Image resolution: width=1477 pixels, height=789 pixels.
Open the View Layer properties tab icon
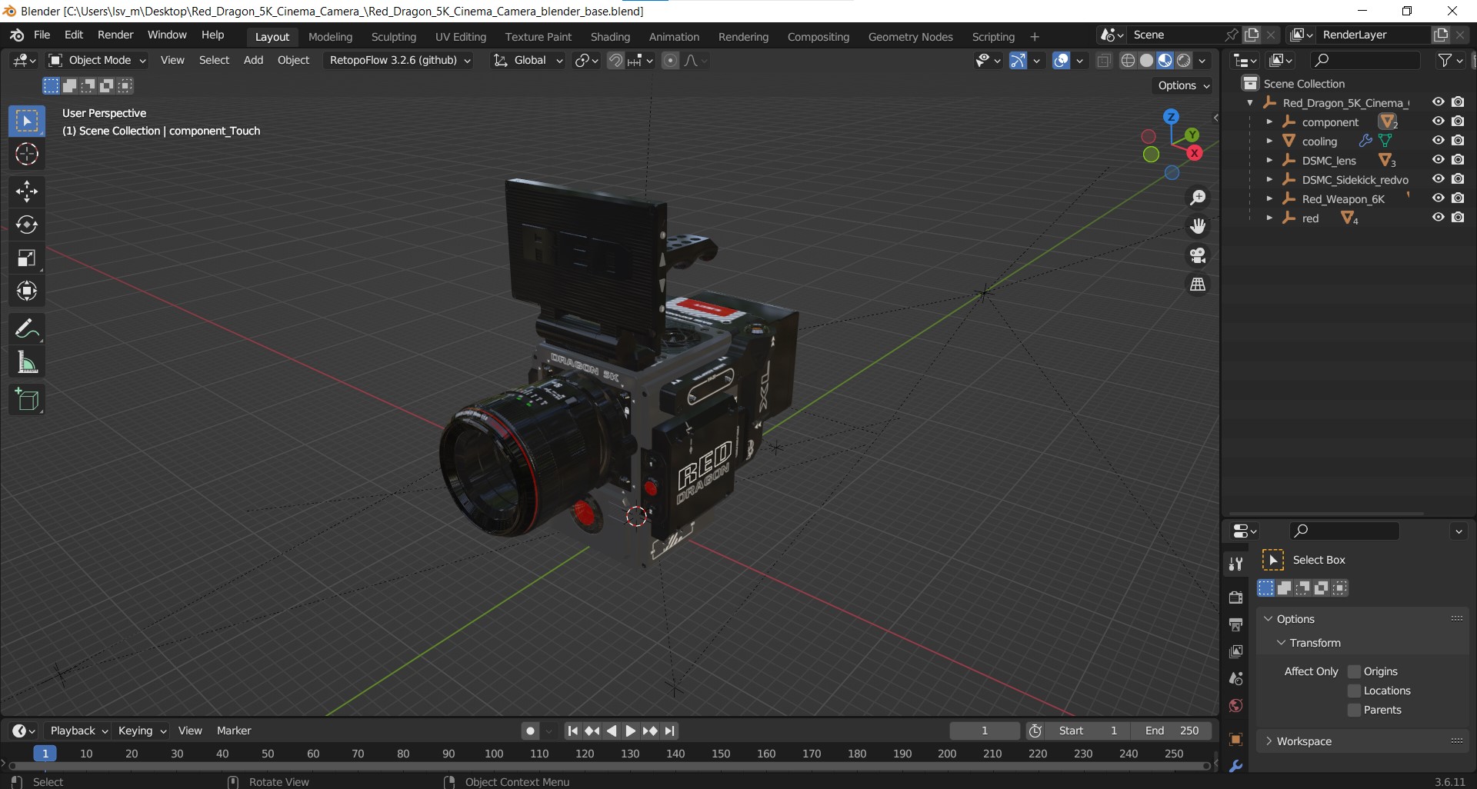click(1236, 651)
